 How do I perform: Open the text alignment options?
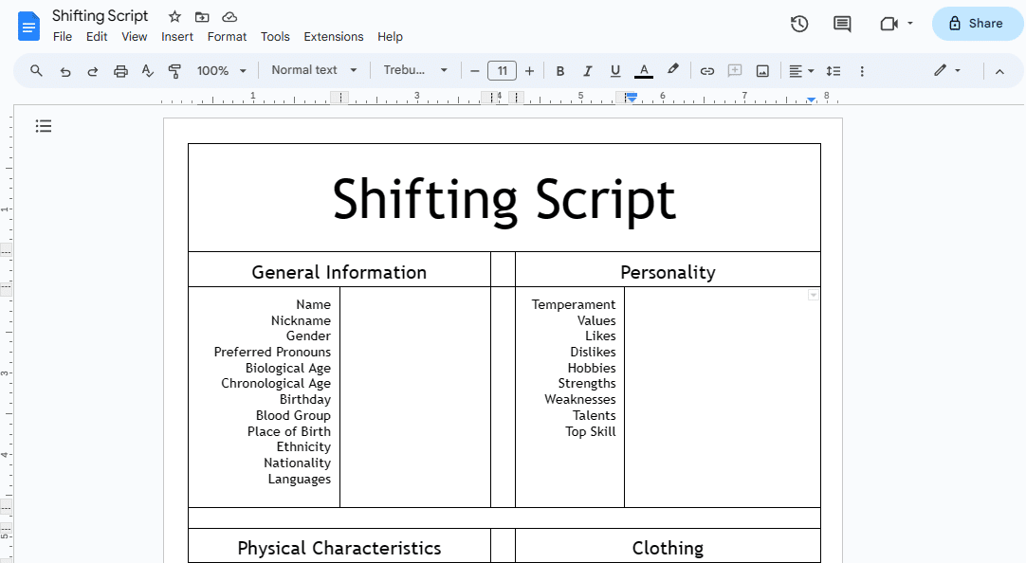[801, 71]
